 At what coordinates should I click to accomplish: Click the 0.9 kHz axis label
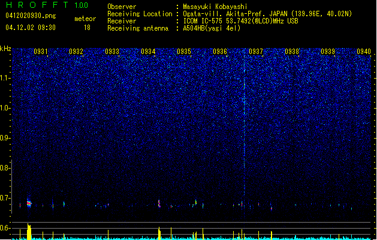5,138
